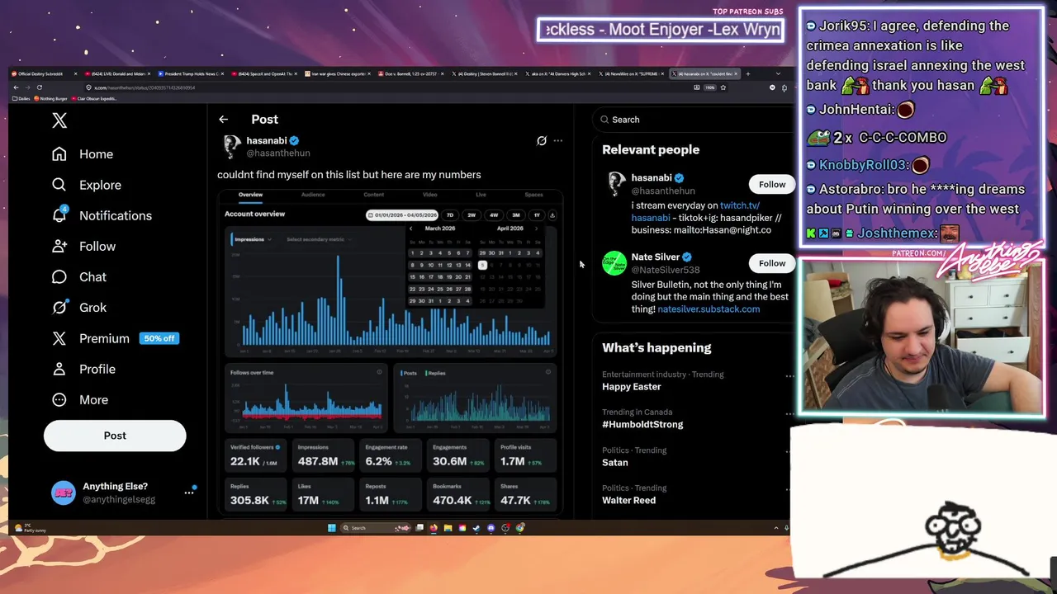Click the X logo in sidebar
This screenshot has width=1057, height=594.
[x=59, y=120]
